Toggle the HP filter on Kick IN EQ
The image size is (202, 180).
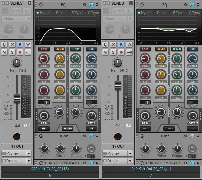pyautogui.click(x=44, y=128)
